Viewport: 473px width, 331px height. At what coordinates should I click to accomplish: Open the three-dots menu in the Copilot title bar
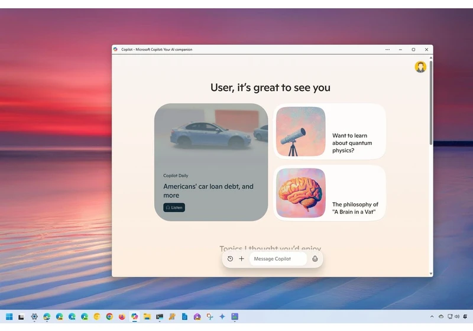tap(387, 50)
